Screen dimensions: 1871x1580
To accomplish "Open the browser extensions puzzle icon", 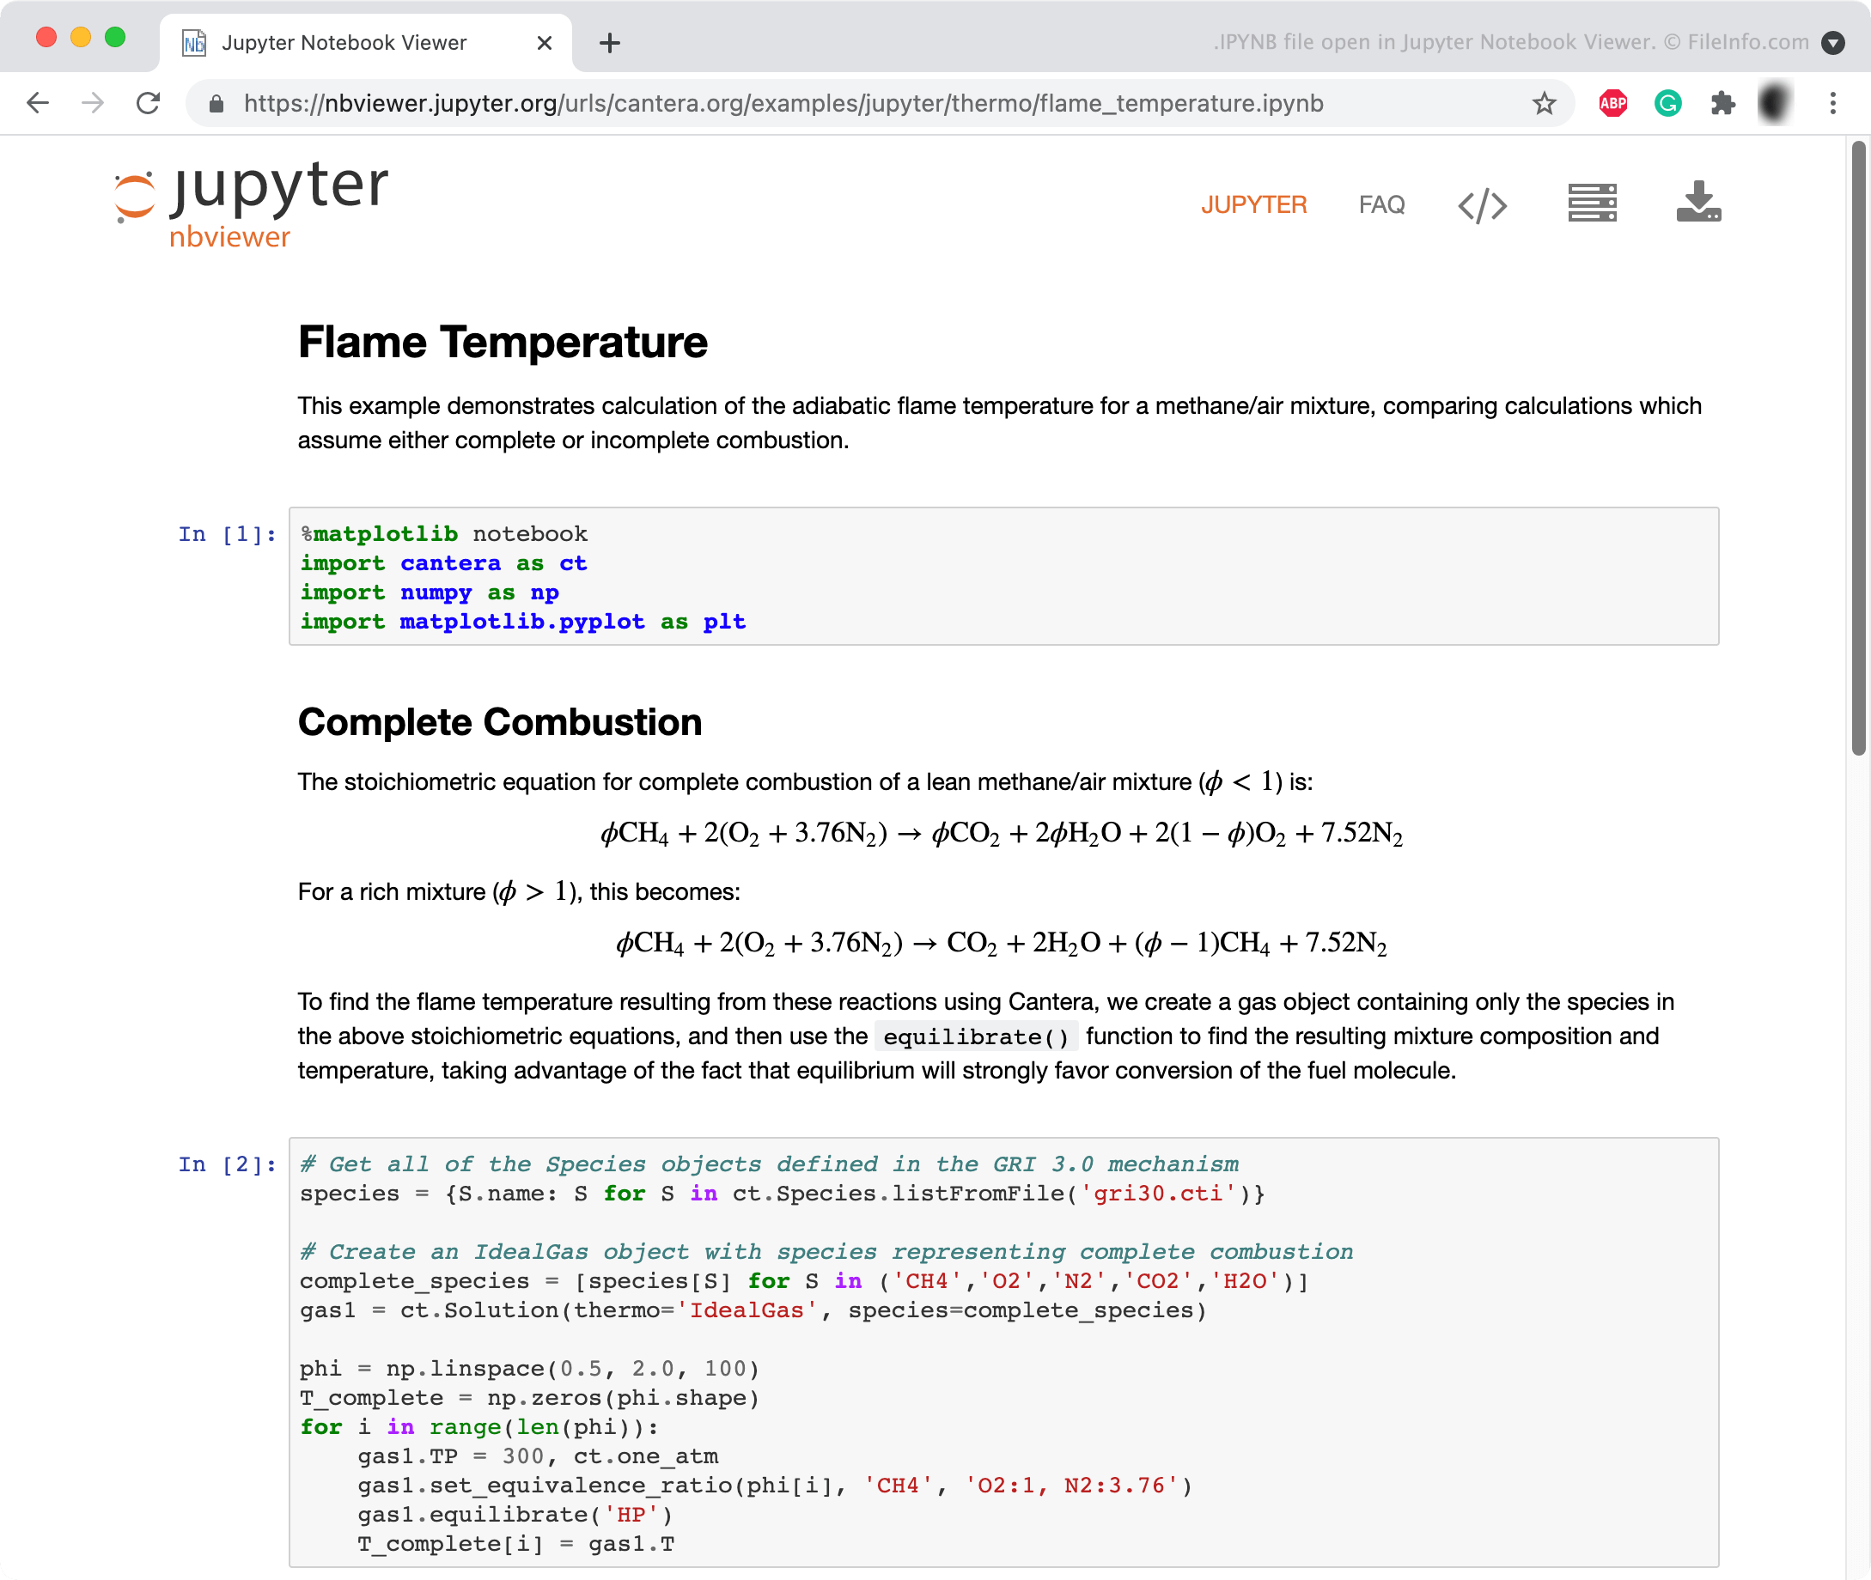I will tap(1723, 102).
